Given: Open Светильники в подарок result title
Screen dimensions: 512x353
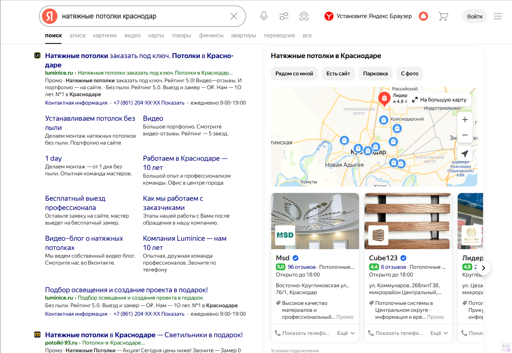Looking at the screenshot, I should click(144, 335).
